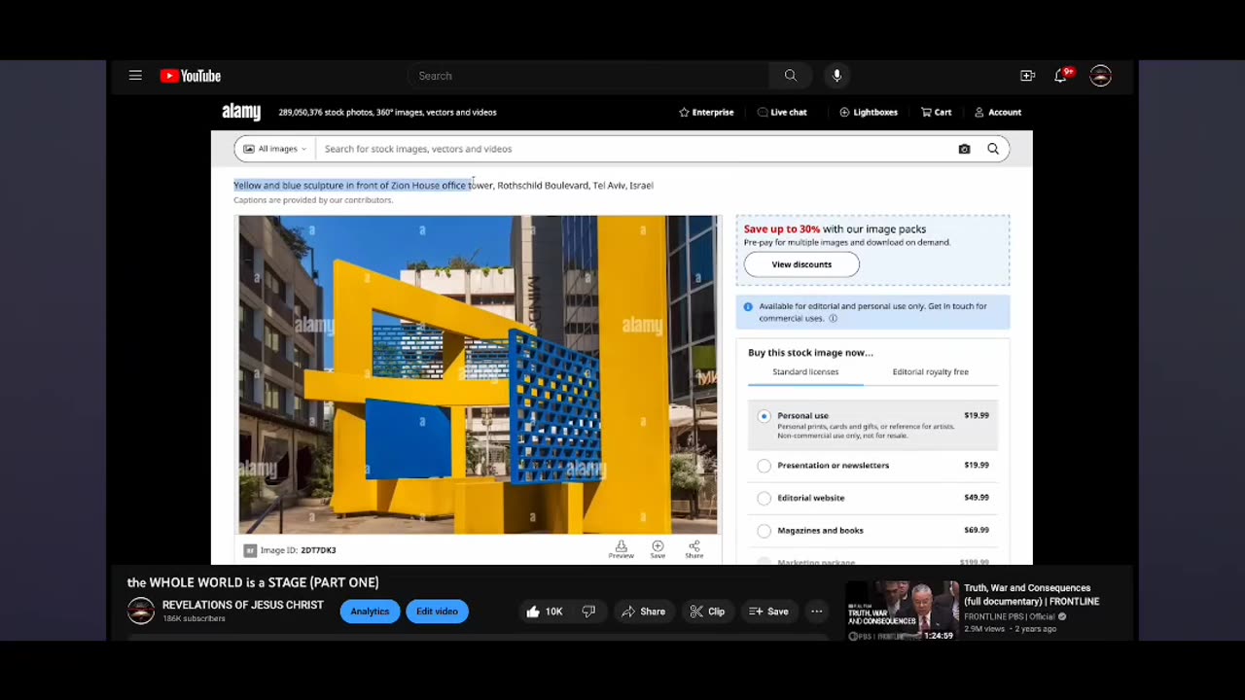Click the highlighted sculpture caption text
This screenshot has height=700, width=1245.
point(351,185)
